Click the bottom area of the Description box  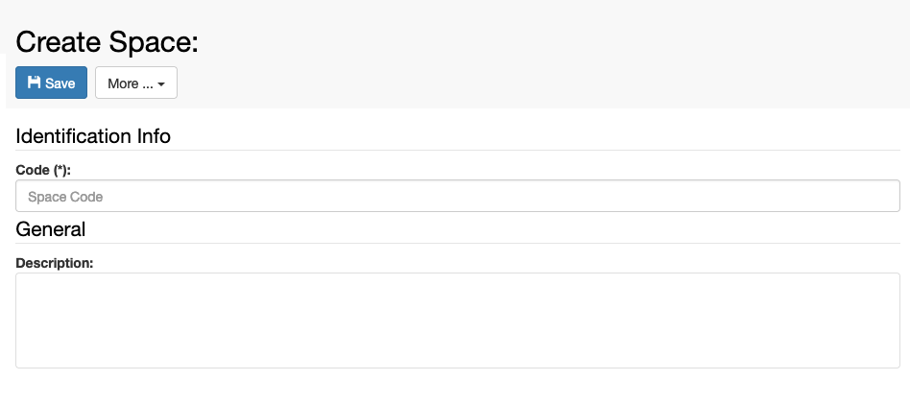pyautogui.click(x=457, y=357)
